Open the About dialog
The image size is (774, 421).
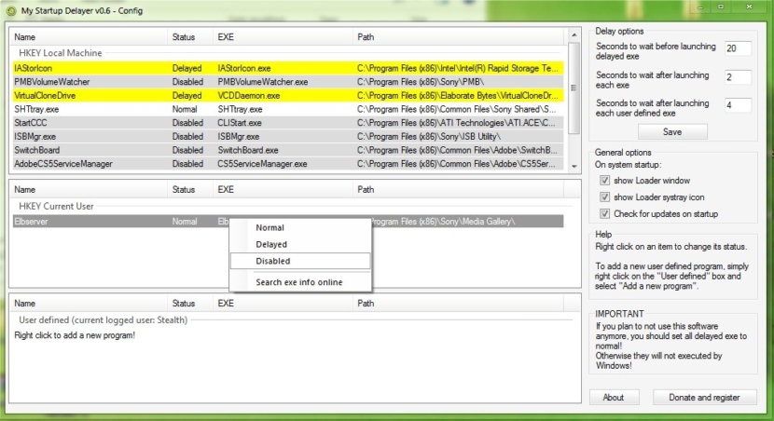point(613,398)
